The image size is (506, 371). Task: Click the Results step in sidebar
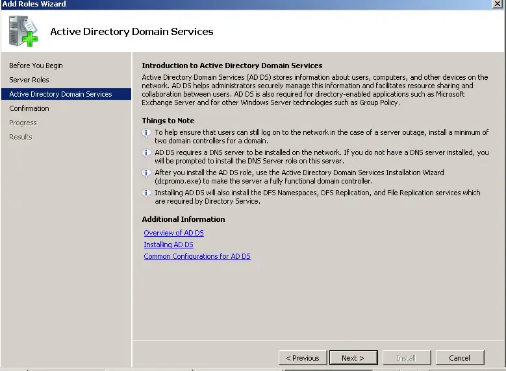click(x=21, y=137)
